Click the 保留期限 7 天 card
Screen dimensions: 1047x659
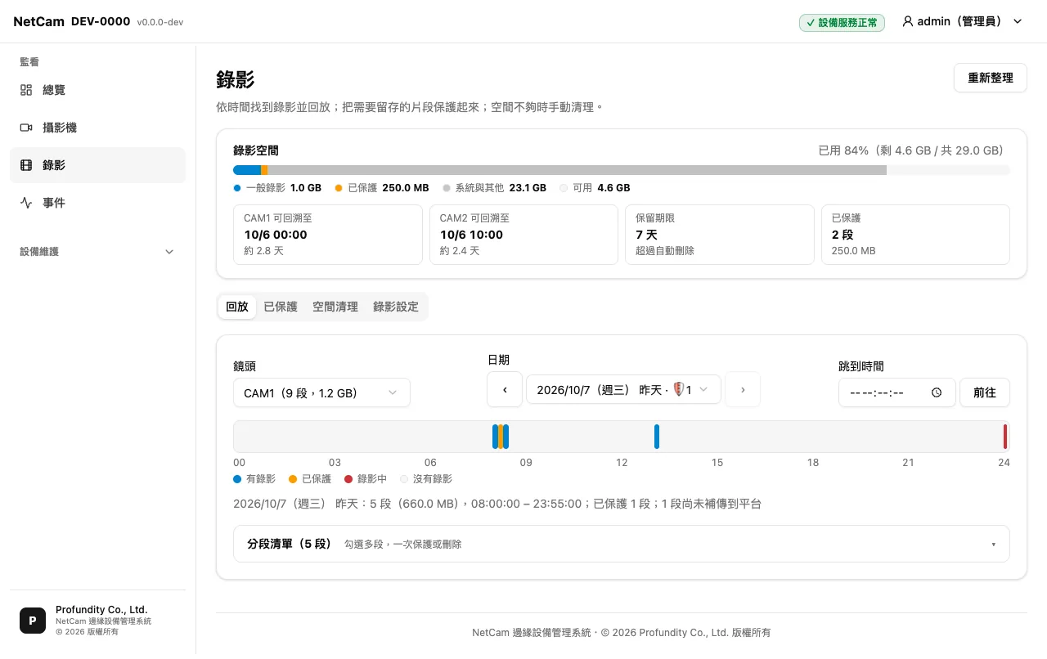click(719, 235)
